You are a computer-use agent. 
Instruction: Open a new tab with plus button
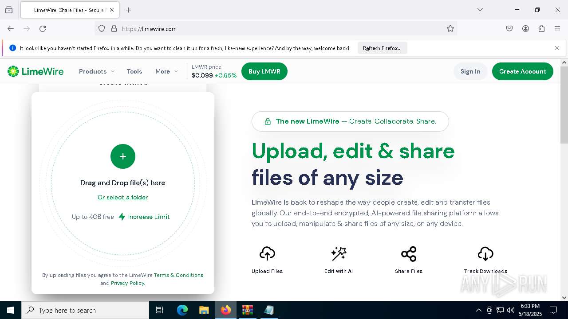coord(129,10)
